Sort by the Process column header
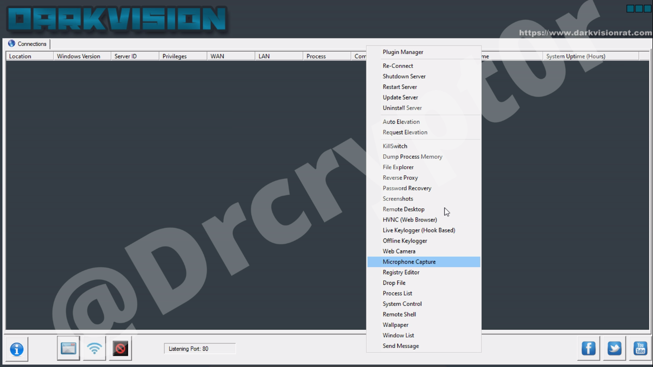This screenshot has height=367, width=653. [x=327, y=56]
